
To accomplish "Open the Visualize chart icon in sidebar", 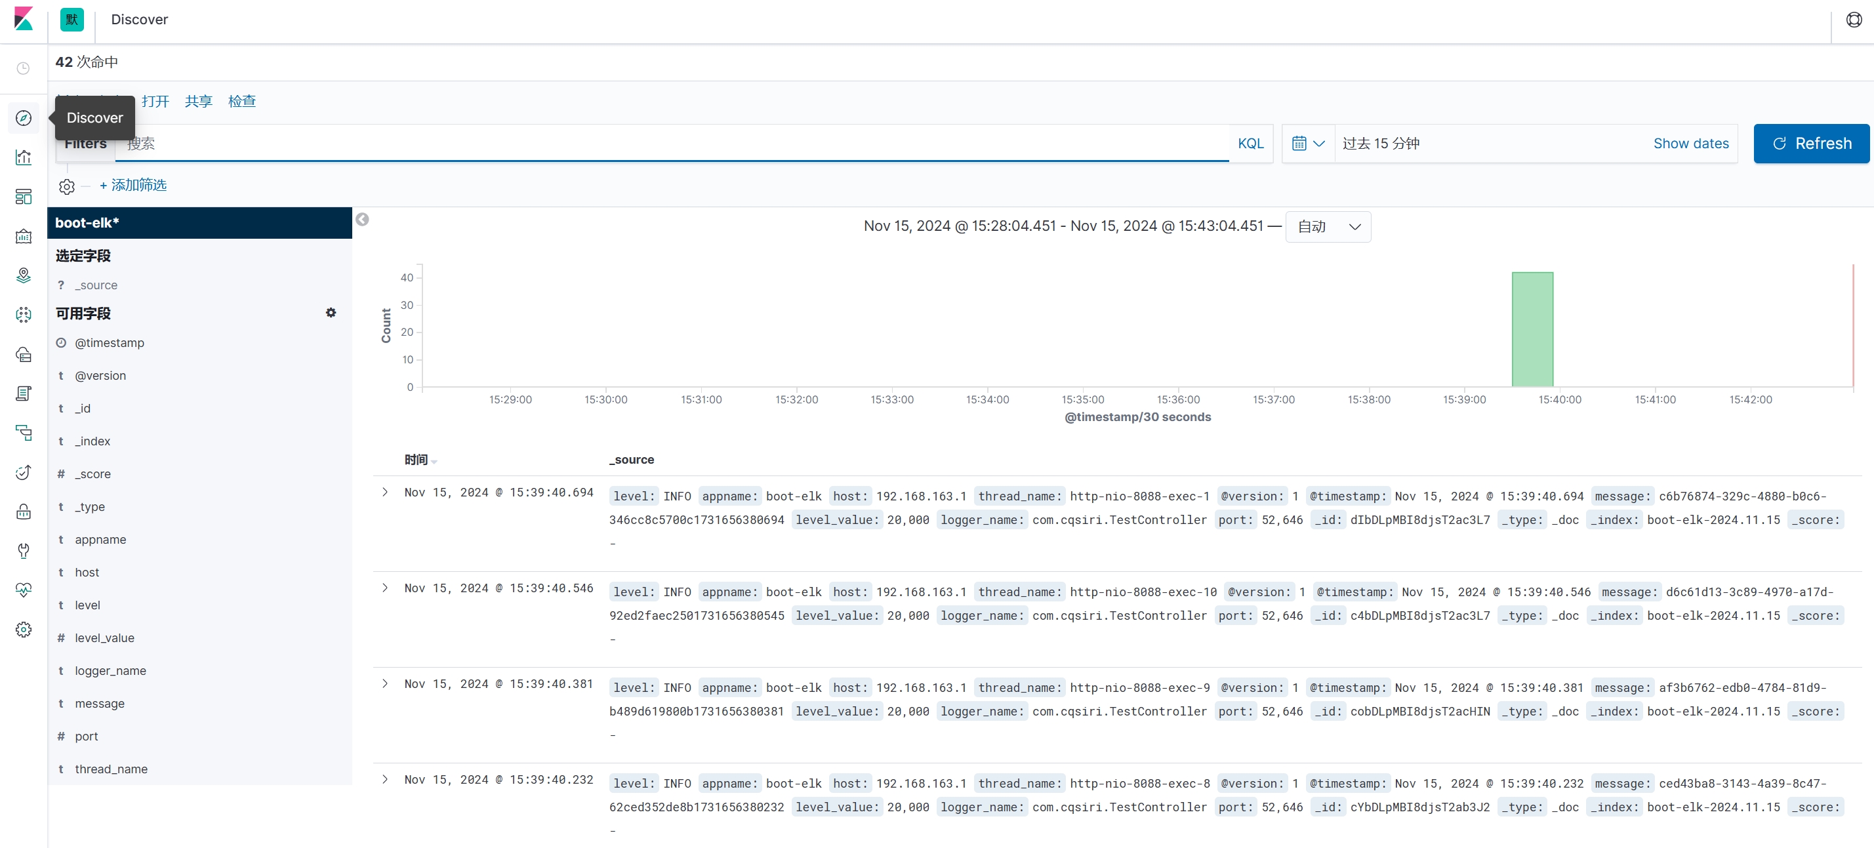I will point(23,157).
